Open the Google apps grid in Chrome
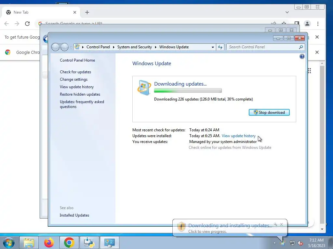Viewport: 333px width, 249px height. (x=310, y=71)
